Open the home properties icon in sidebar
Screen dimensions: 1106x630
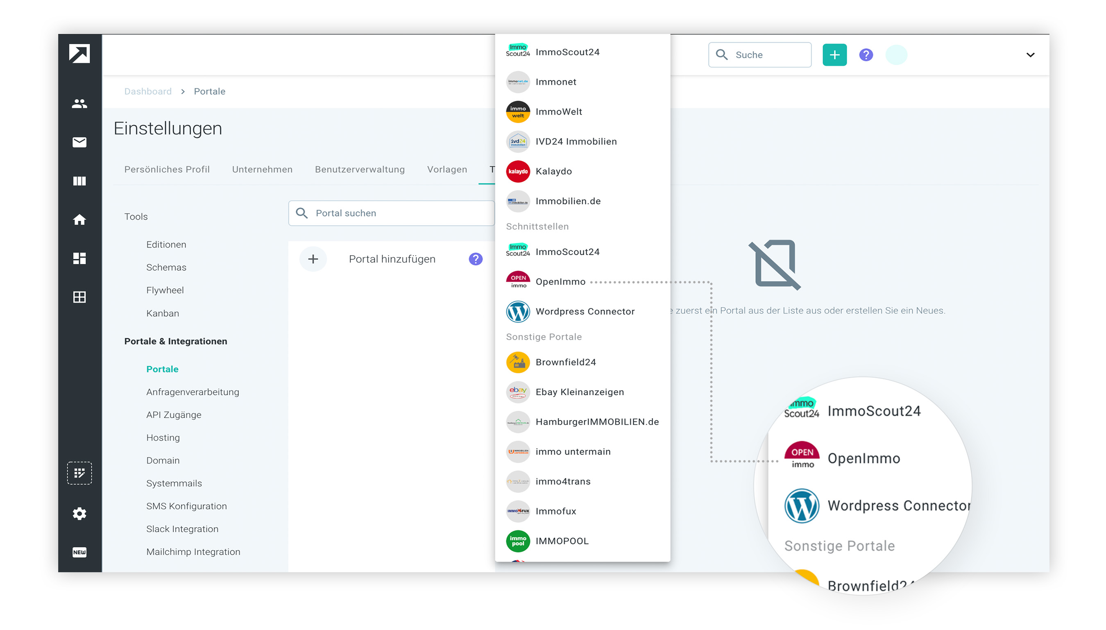(79, 220)
